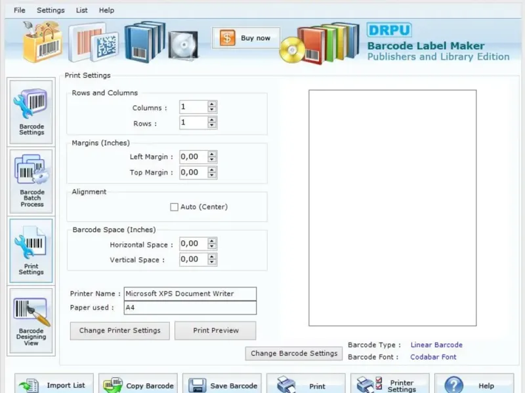Click the Printer Name field

click(190, 293)
